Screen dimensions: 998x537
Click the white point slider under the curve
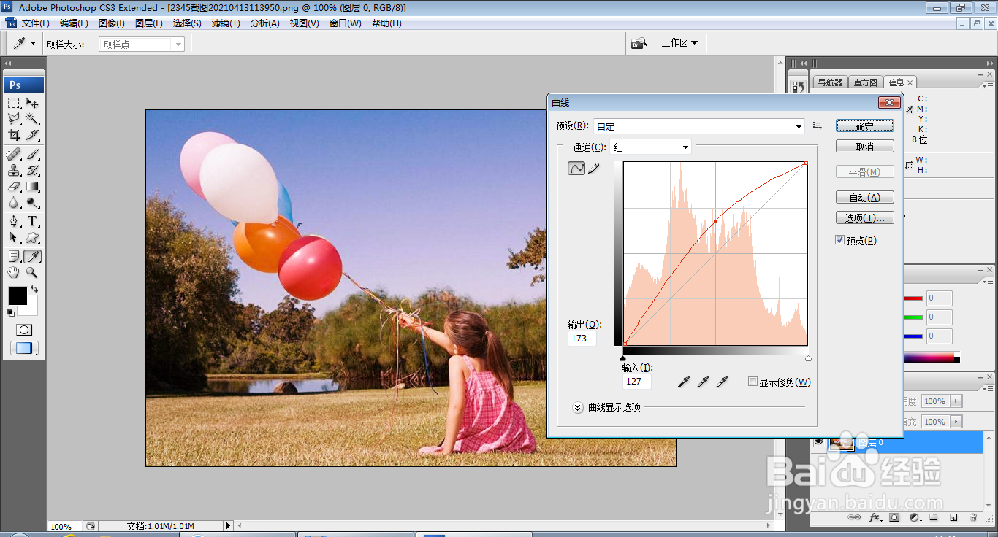click(x=808, y=358)
